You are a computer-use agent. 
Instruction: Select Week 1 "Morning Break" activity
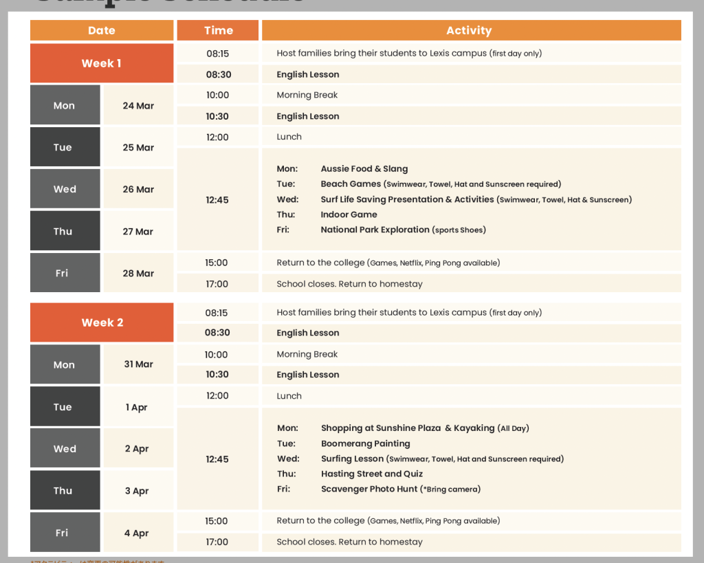[x=307, y=95]
